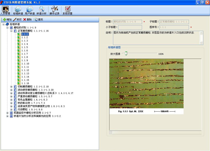Screen dimensions: 210x151
Task: Collapse the 标准铁谱 root tree node
Action: click(x=3, y=24)
